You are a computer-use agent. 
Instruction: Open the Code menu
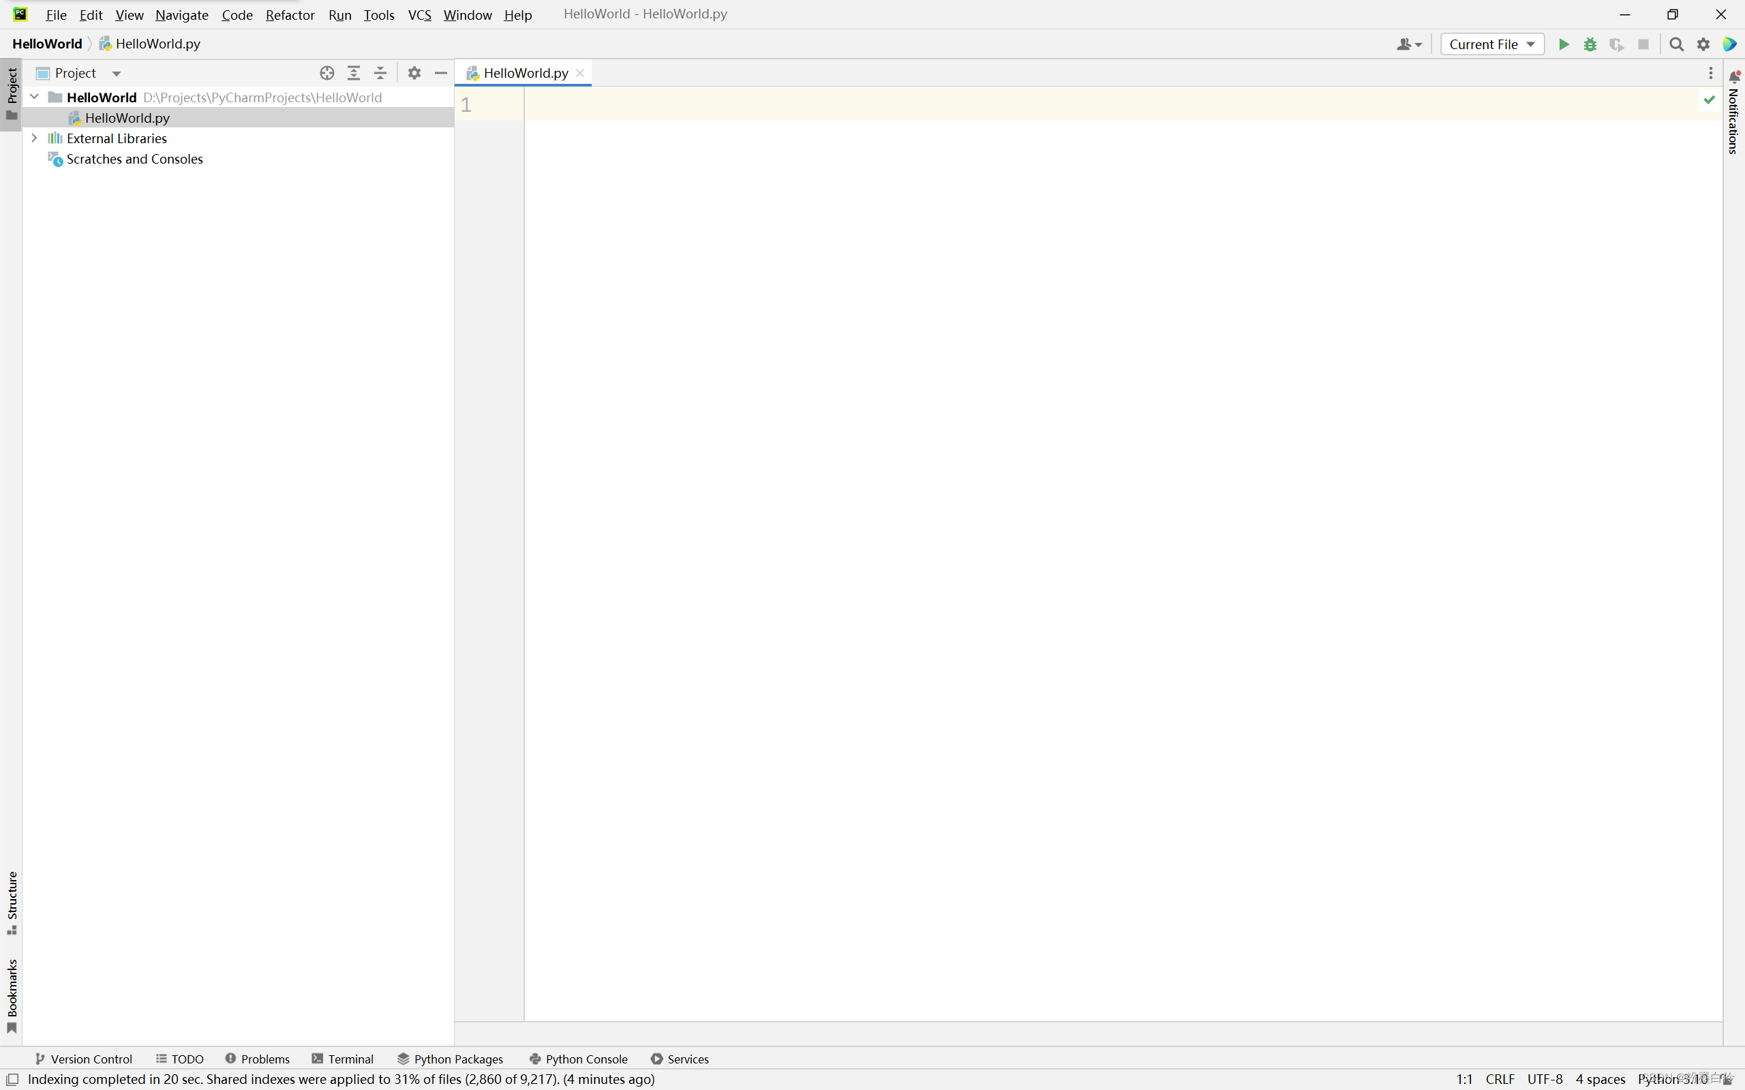click(x=237, y=14)
